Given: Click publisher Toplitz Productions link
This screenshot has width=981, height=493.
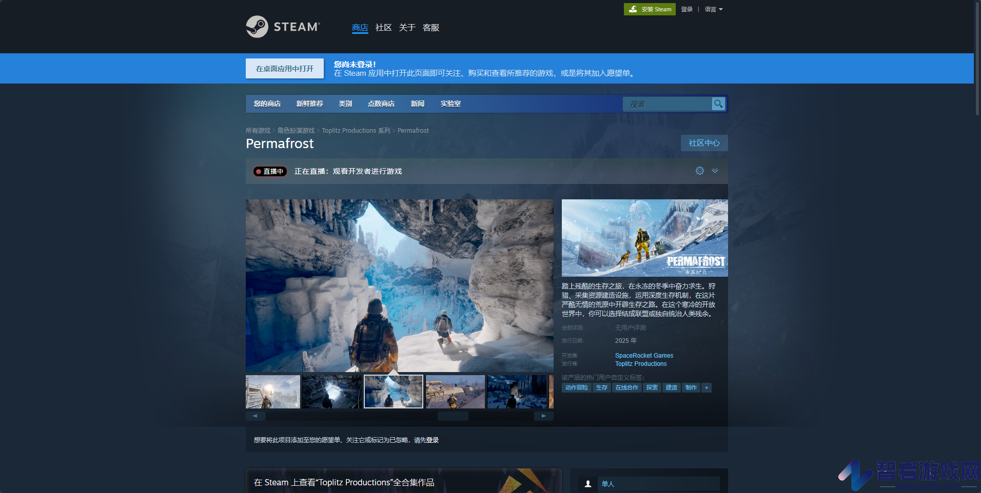Looking at the screenshot, I should click(x=641, y=364).
